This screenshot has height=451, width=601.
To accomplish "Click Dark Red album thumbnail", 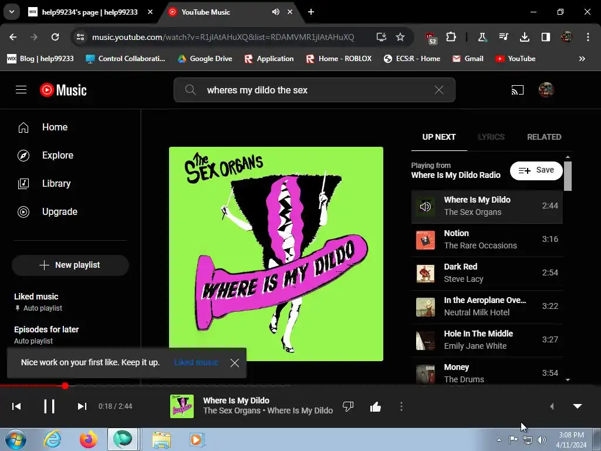I will (426, 274).
